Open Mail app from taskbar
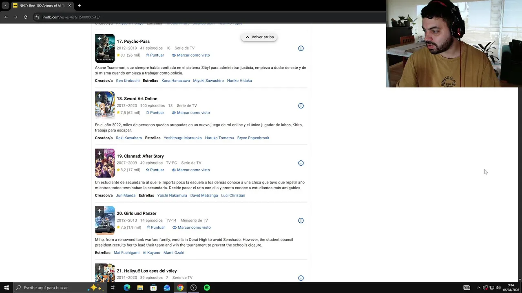Viewport: 522px width, 293px height. (167, 288)
